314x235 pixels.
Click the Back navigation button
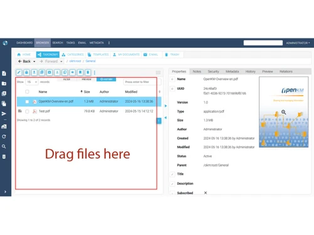[24, 61]
